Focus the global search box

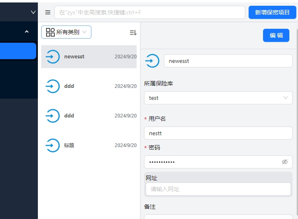coord(149,12)
